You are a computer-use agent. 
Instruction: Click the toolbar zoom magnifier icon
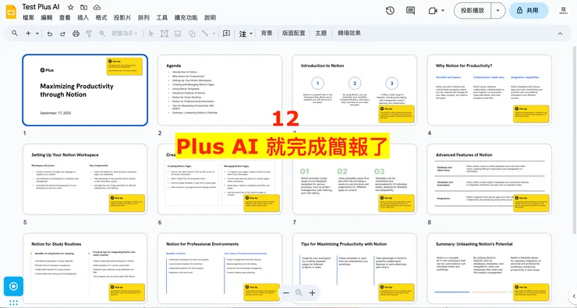(102, 34)
